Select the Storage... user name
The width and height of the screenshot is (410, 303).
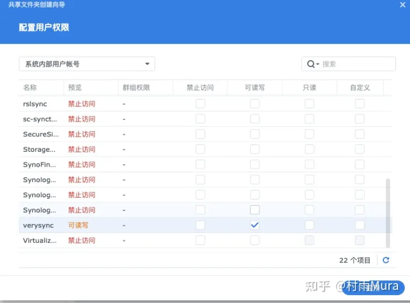(39, 150)
